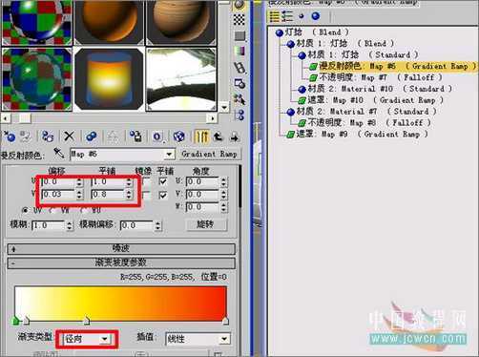Open the 渐变类型 (径向) dropdown
479x357 pixels.
(104, 339)
